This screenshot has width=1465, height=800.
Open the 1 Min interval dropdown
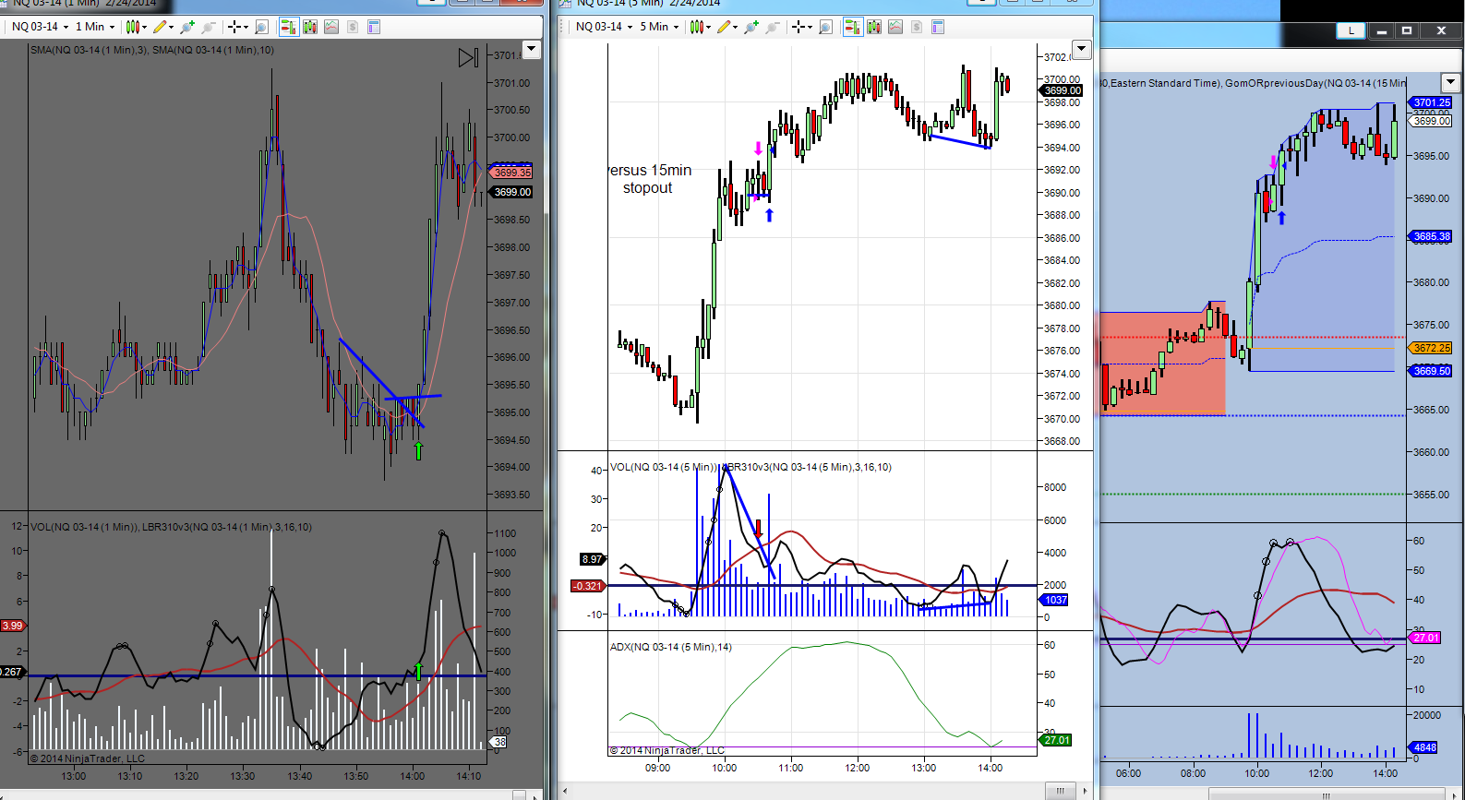(x=95, y=27)
